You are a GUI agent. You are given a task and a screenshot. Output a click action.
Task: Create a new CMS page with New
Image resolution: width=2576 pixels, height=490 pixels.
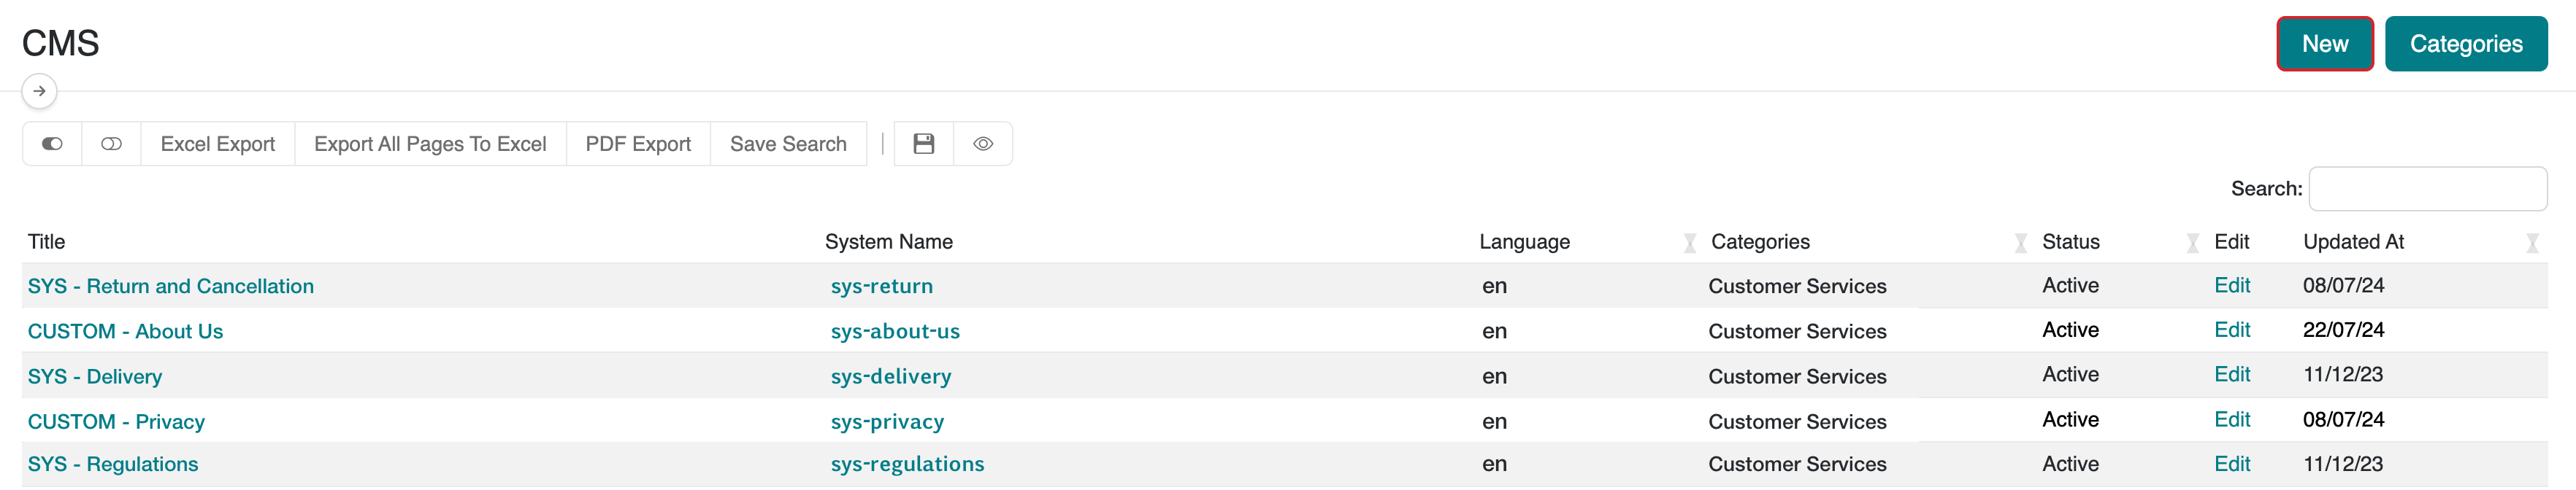pos(2324,44)
